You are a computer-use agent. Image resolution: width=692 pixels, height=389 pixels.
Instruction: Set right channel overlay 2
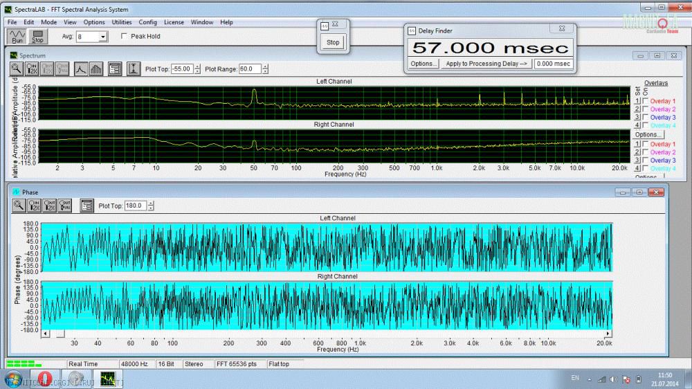[637, 152]
